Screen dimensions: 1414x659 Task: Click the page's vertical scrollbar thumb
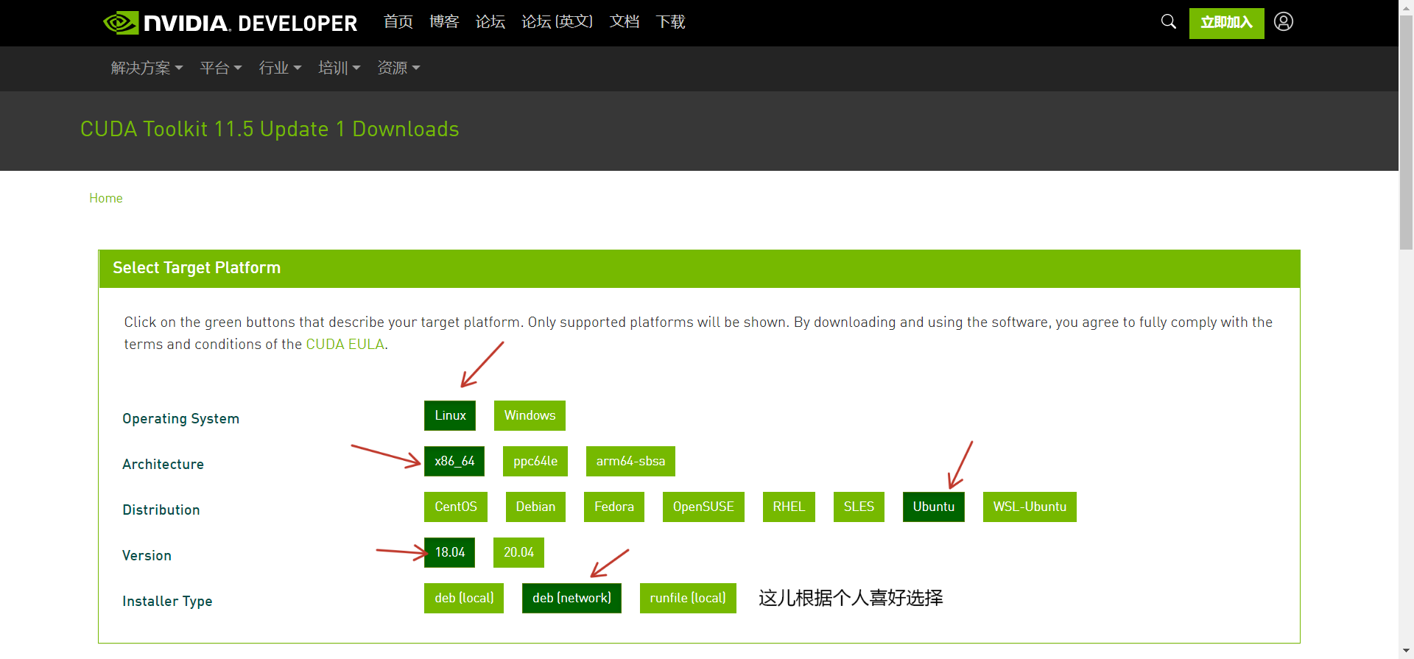point(1406,133)
